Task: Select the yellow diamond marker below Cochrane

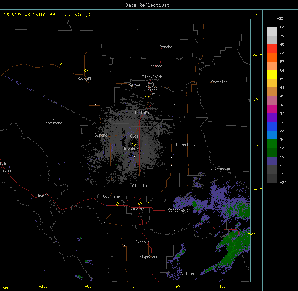Action: pyautogui.click(x=118, y=204)
